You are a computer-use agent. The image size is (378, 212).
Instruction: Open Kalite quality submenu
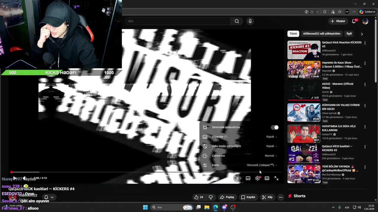240,165
